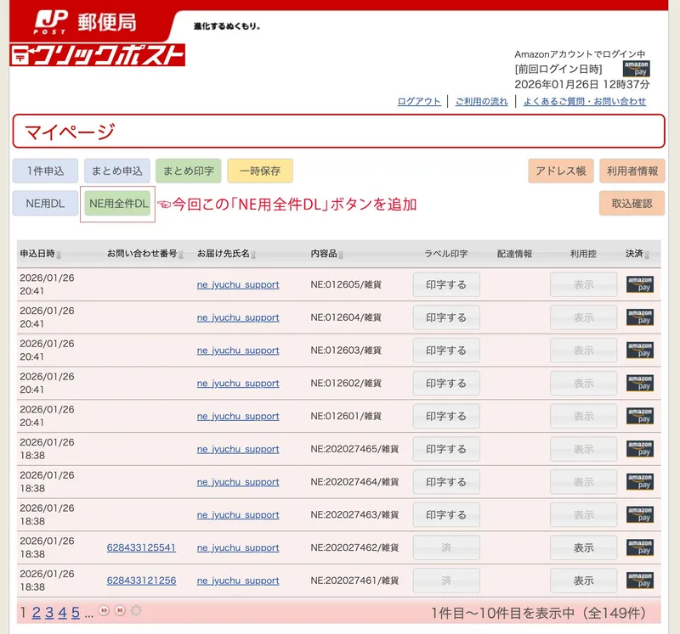Open ne_jyuchu_support link in the NE:012603 row
Screen dimensions: 680x634
click(238, 351)
